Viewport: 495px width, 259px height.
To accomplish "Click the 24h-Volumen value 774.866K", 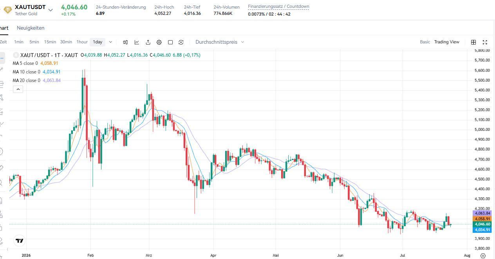I will [x=223, y=14].
